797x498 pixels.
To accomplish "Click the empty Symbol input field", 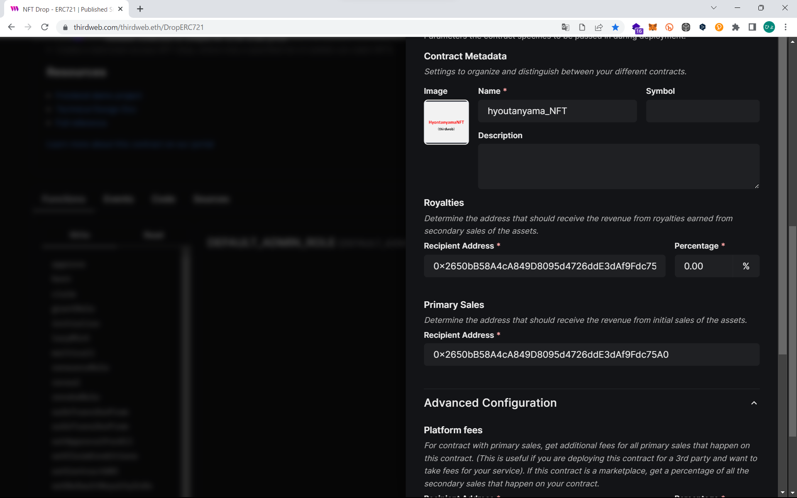I will [x=702, y=111].
